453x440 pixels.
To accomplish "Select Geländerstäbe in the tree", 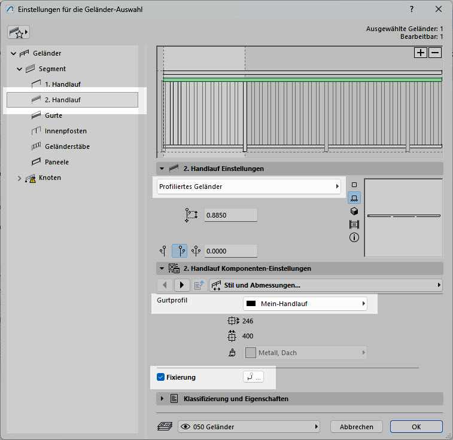I will tap(67, 146).
